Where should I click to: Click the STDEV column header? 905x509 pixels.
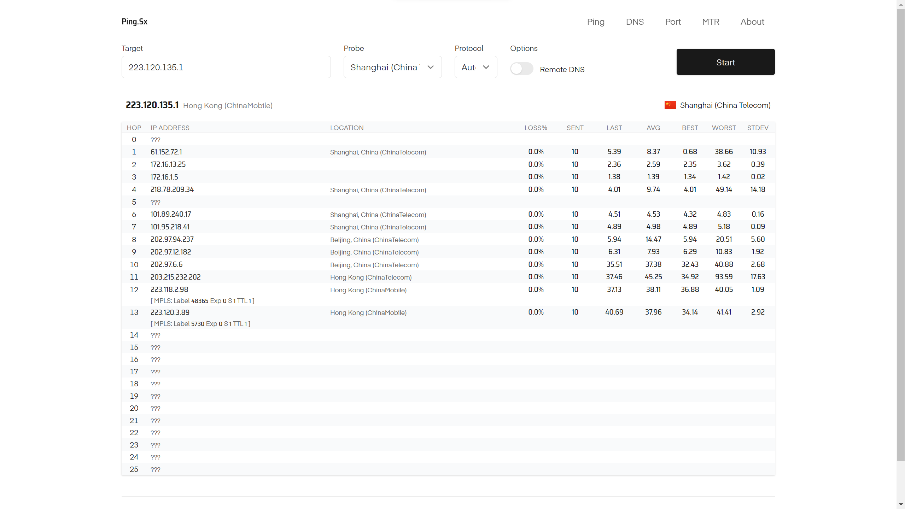pos(758,128)
